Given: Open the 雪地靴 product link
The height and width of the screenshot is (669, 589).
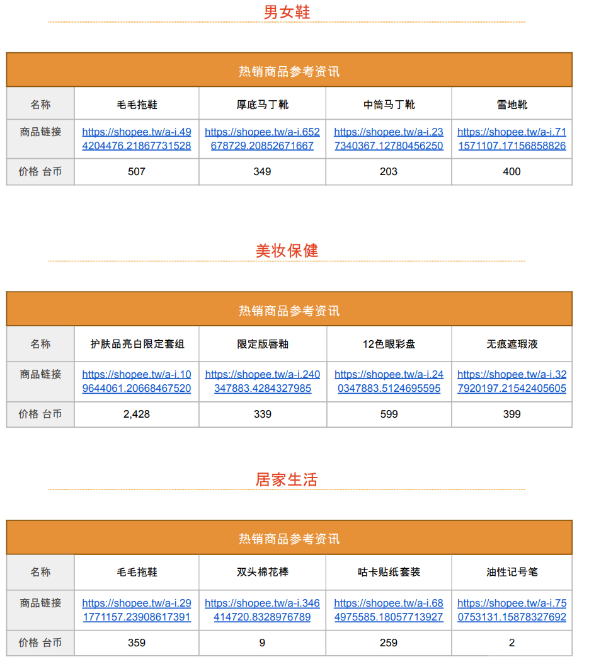Looking at the screenshot, I should pyautogui.click(x=512, y=139).
